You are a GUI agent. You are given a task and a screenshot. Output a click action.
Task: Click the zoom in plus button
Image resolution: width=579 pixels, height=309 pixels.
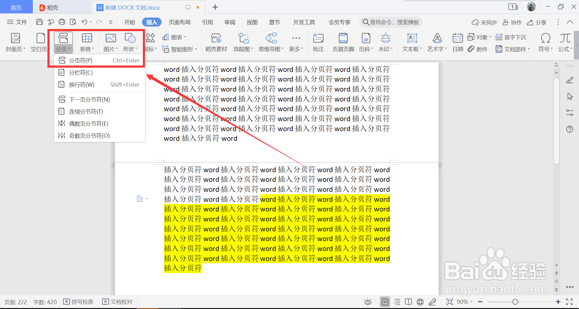coord(558,302)
